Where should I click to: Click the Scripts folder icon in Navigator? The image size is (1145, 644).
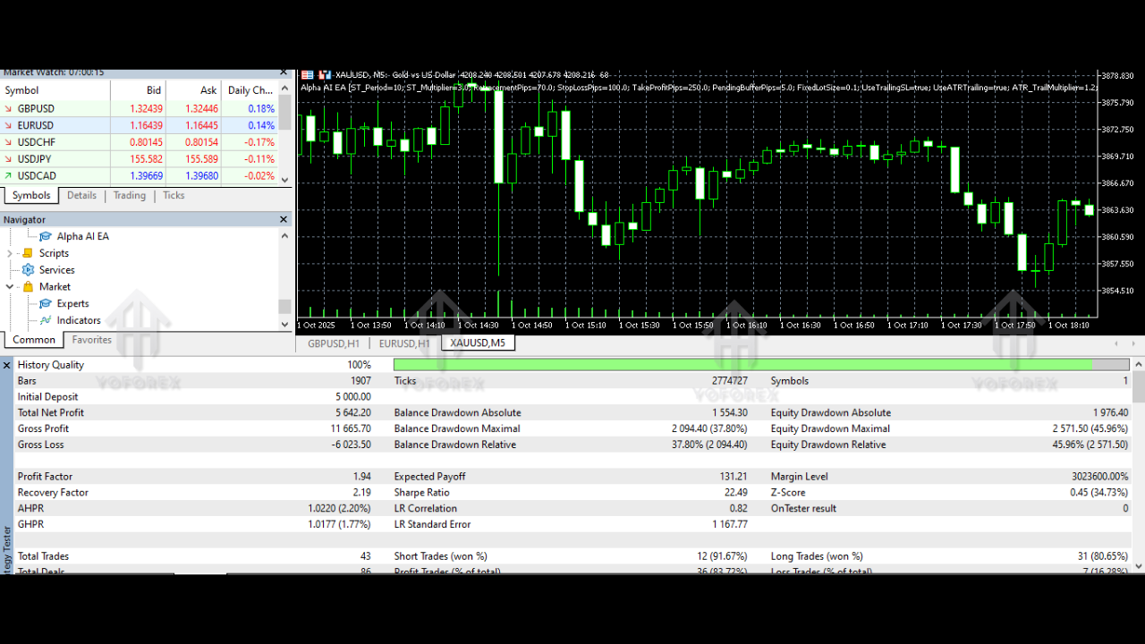pyautogui.click(x=28, y=253)
